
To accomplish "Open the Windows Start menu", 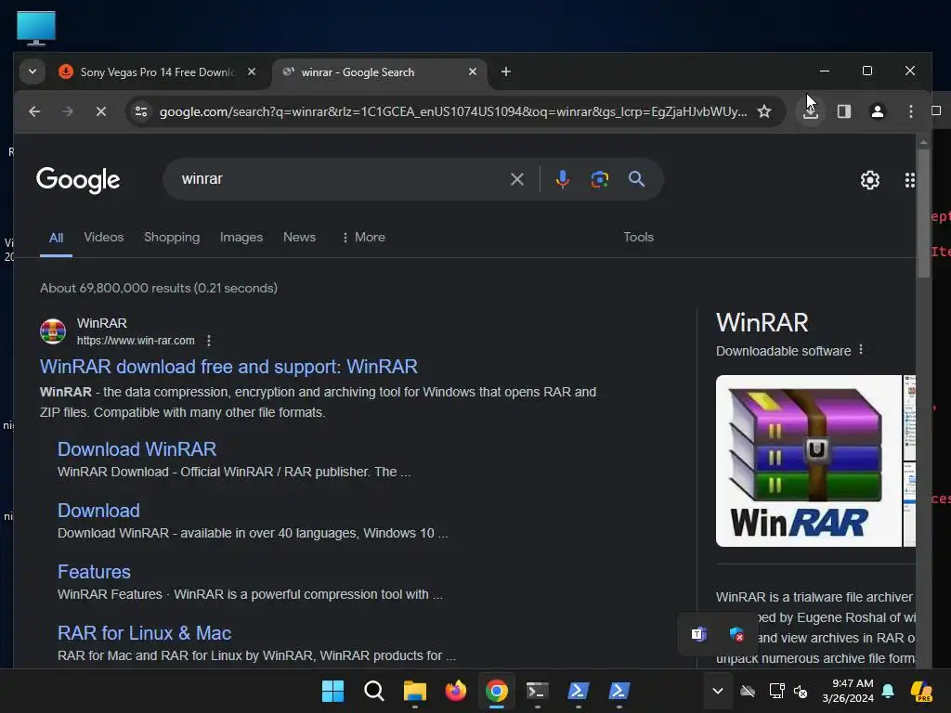I will click(x=332, y=691).
